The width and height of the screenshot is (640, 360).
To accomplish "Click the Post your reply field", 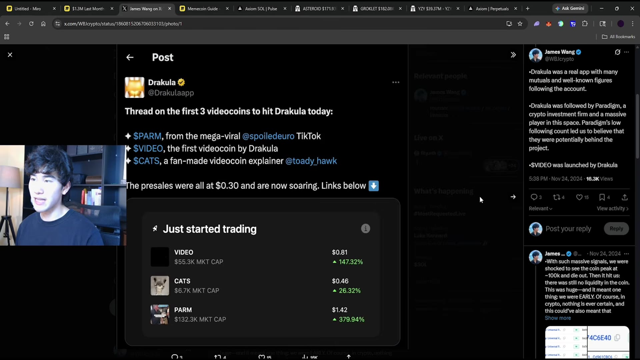I will (568, 229).
